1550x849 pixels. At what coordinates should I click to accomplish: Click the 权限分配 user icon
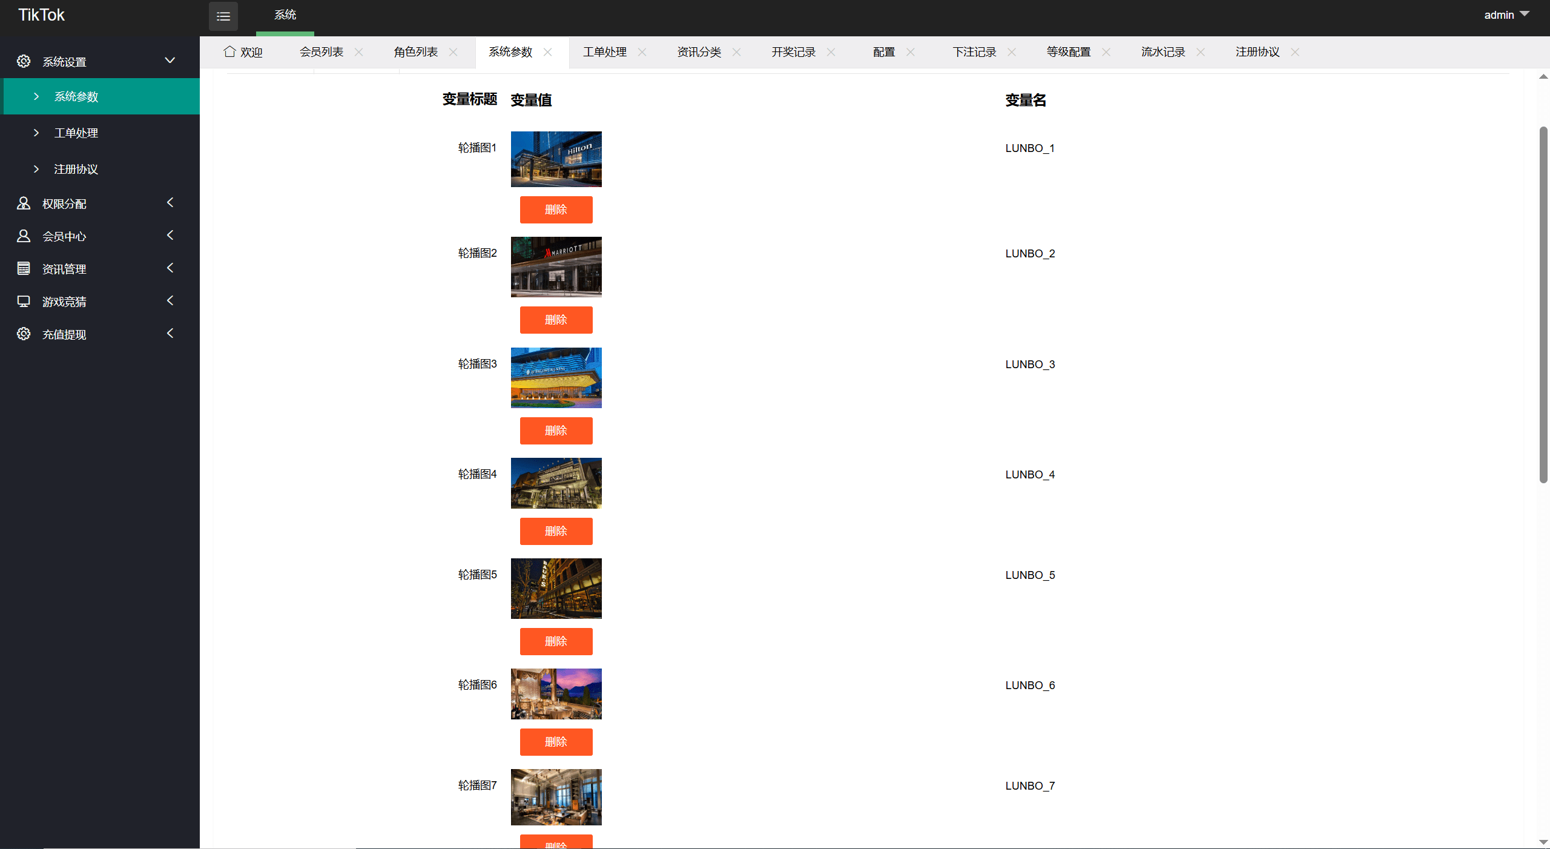click(x=24, y=203)
